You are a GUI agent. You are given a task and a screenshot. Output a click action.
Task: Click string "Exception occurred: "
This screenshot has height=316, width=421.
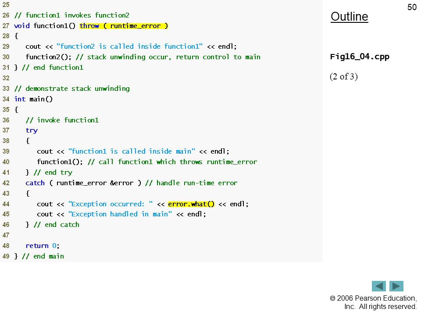coord(111,204)
